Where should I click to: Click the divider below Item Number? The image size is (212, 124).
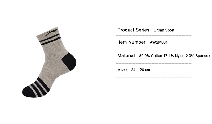154,49
